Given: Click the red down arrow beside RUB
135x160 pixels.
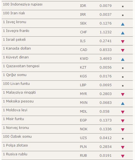Looking at the screenshot, I should pos(123,156).
